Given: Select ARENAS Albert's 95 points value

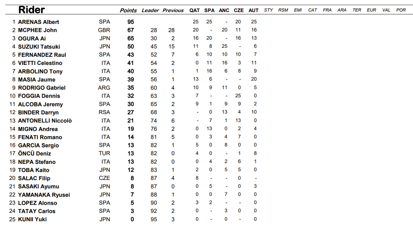Looking at the screenshot, I should pos(130,22).
